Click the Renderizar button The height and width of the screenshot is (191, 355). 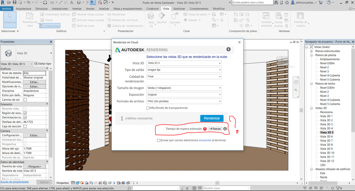click(212, 118)
